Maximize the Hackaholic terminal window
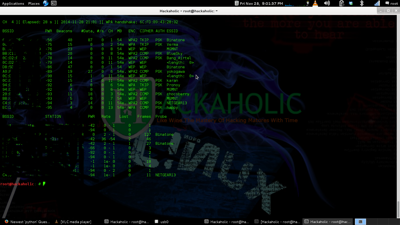The image size is (400, 225). coord(388,10)
